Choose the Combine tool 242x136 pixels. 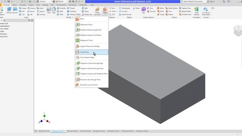click(x=71, y=11)
